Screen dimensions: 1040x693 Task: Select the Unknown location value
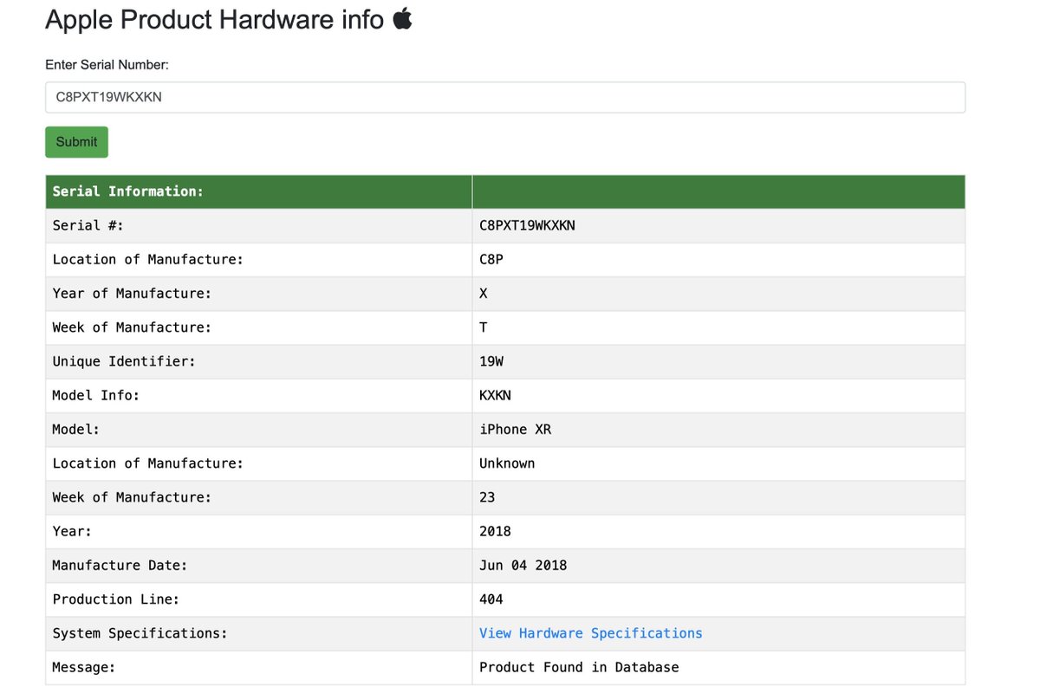[507, 463]
